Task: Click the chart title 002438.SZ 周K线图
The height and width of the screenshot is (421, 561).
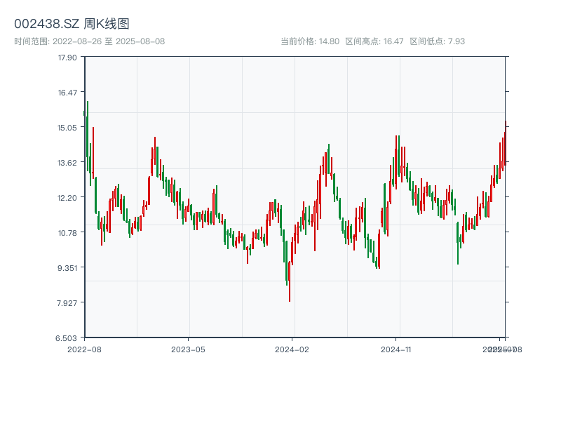Action: pyautogui.click(x=72, y=24)
